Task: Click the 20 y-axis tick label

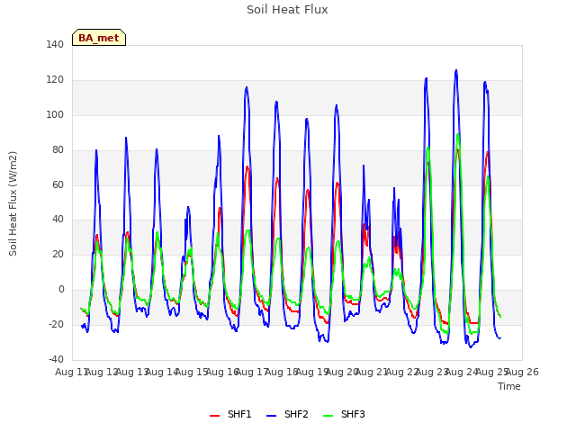Action: 58,254
